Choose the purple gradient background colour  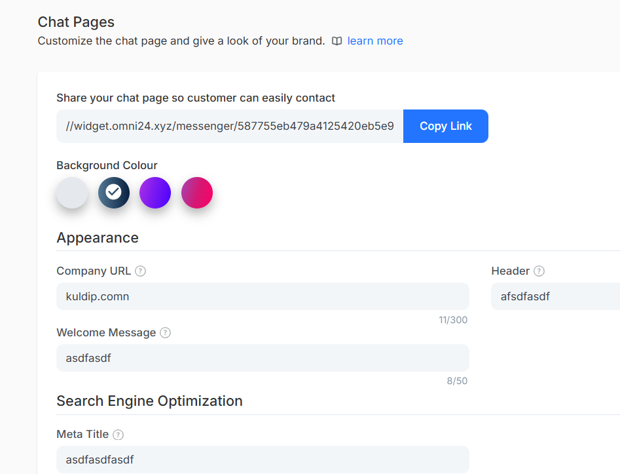[x=155, y=193]
